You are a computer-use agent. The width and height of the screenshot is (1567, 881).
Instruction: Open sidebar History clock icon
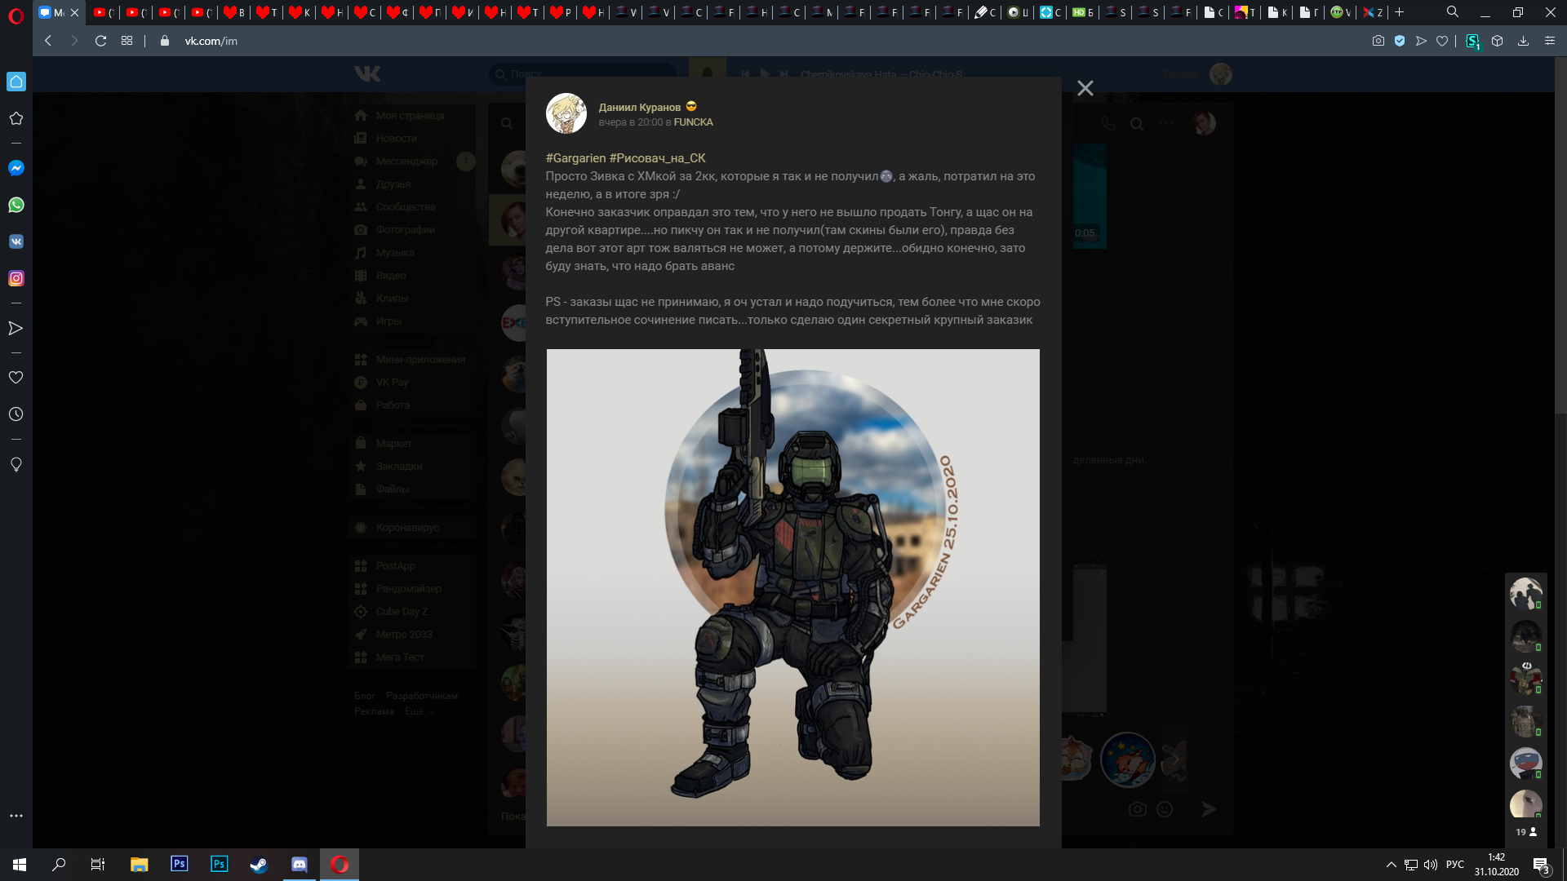tap(16, 414)
